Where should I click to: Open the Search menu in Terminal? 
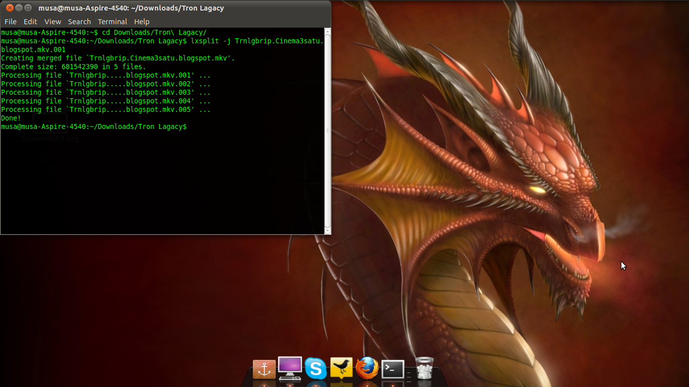pos(79,22)
